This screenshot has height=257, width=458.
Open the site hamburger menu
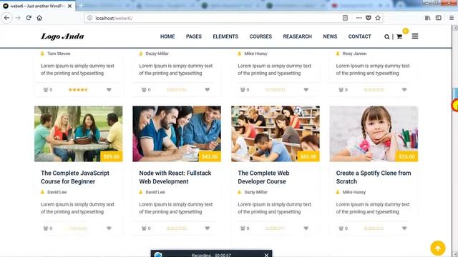415,36
